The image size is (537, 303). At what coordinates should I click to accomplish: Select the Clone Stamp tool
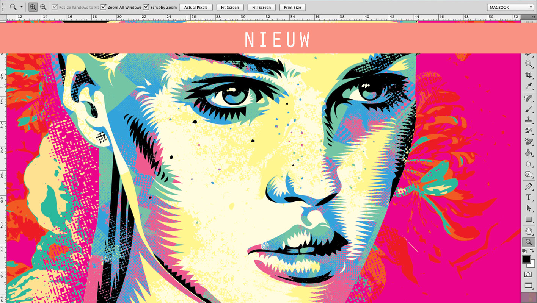(x=528, y=120)
